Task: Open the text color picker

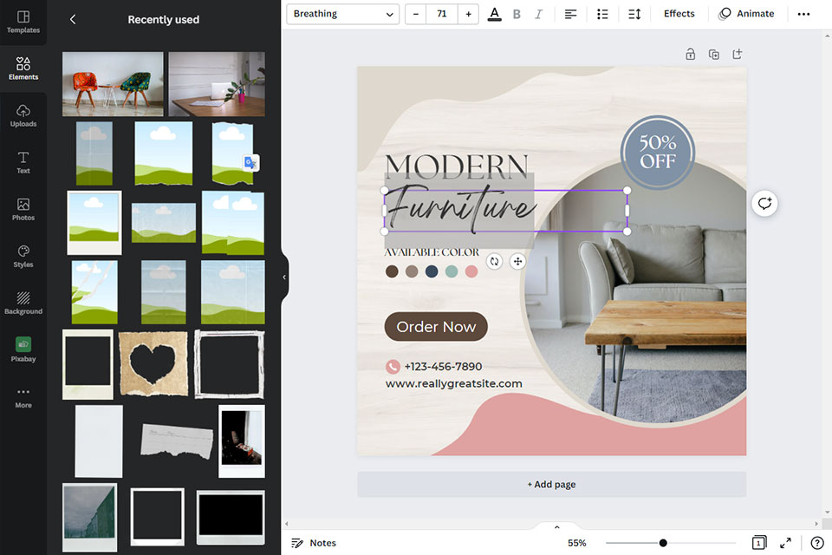Action: point(495,14)
